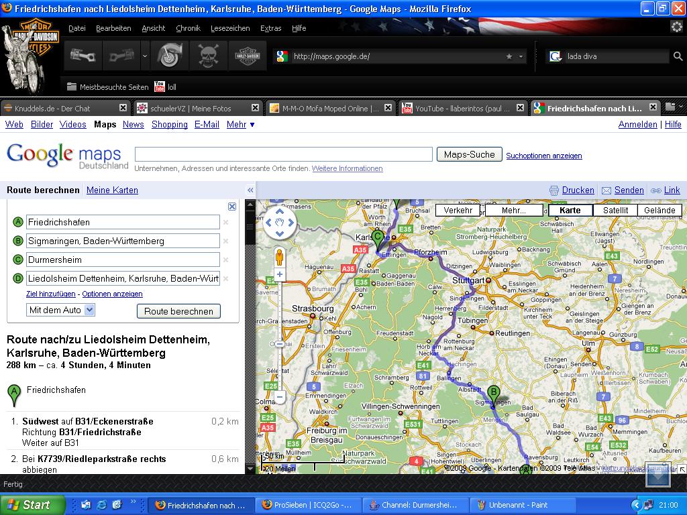Open the Mehr dropdown in Google top bar
The image size is (687, 515).
click(241, 125)
